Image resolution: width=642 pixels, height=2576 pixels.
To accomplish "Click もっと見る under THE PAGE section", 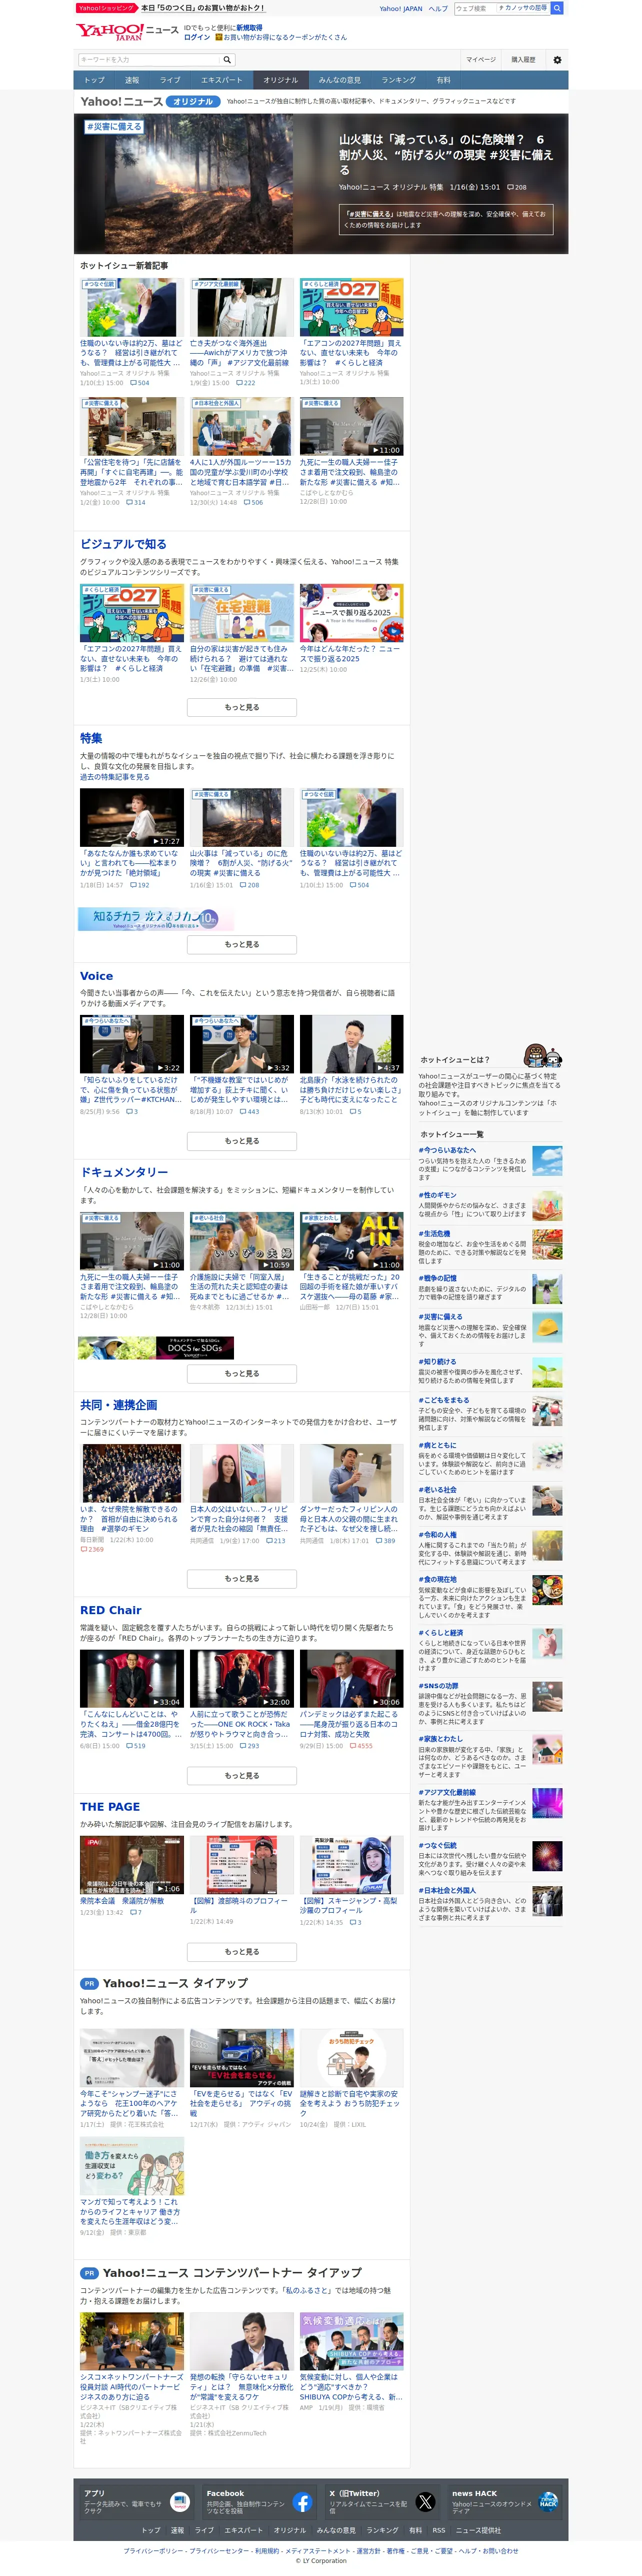I will pyautogui.click(x=242, y=1951).
